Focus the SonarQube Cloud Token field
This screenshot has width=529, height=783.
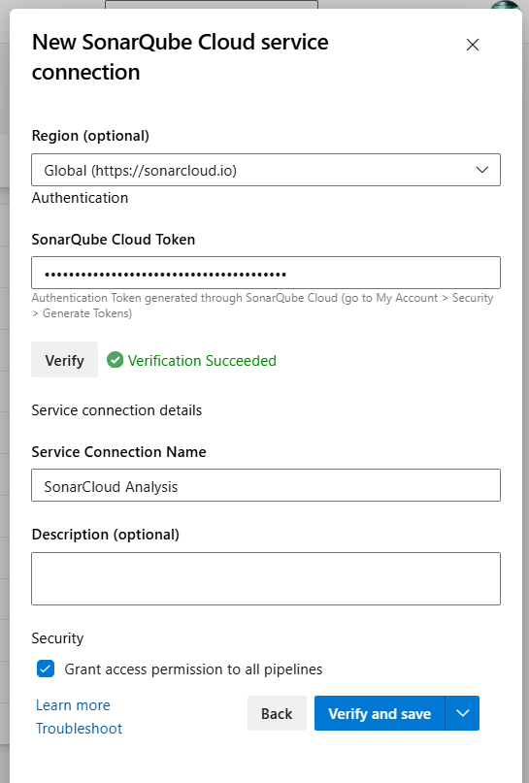point(266,273)
